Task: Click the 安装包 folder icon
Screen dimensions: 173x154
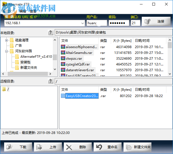Action: pos(17,62)
